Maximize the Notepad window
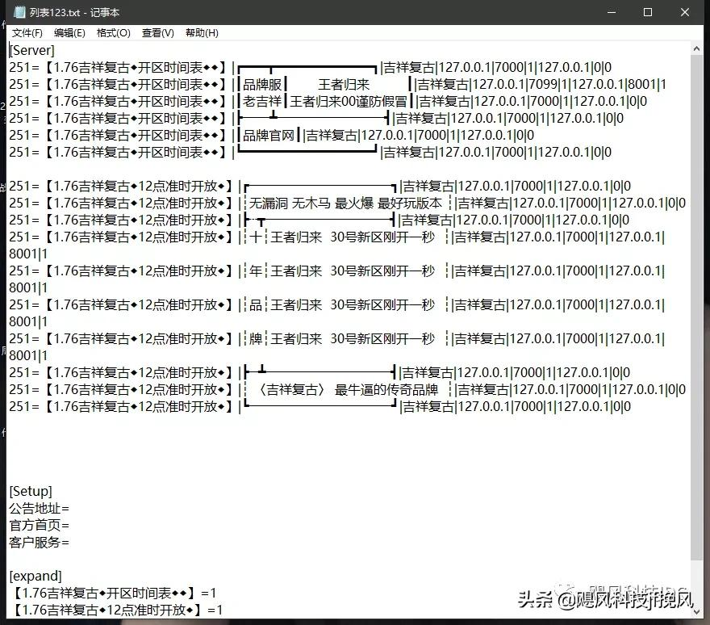This screenshot has height=625, width=710. (x=648, y=12)
